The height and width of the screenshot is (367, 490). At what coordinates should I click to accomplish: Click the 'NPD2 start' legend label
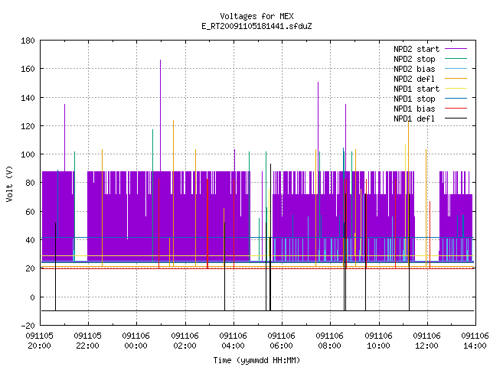tap(416, 49)
